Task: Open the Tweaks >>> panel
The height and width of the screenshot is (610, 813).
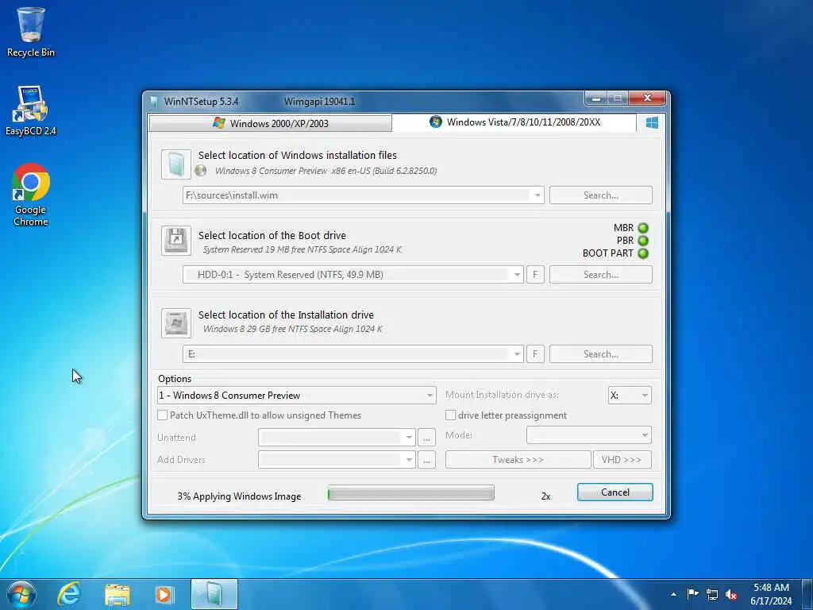Action: coord(518,460)
